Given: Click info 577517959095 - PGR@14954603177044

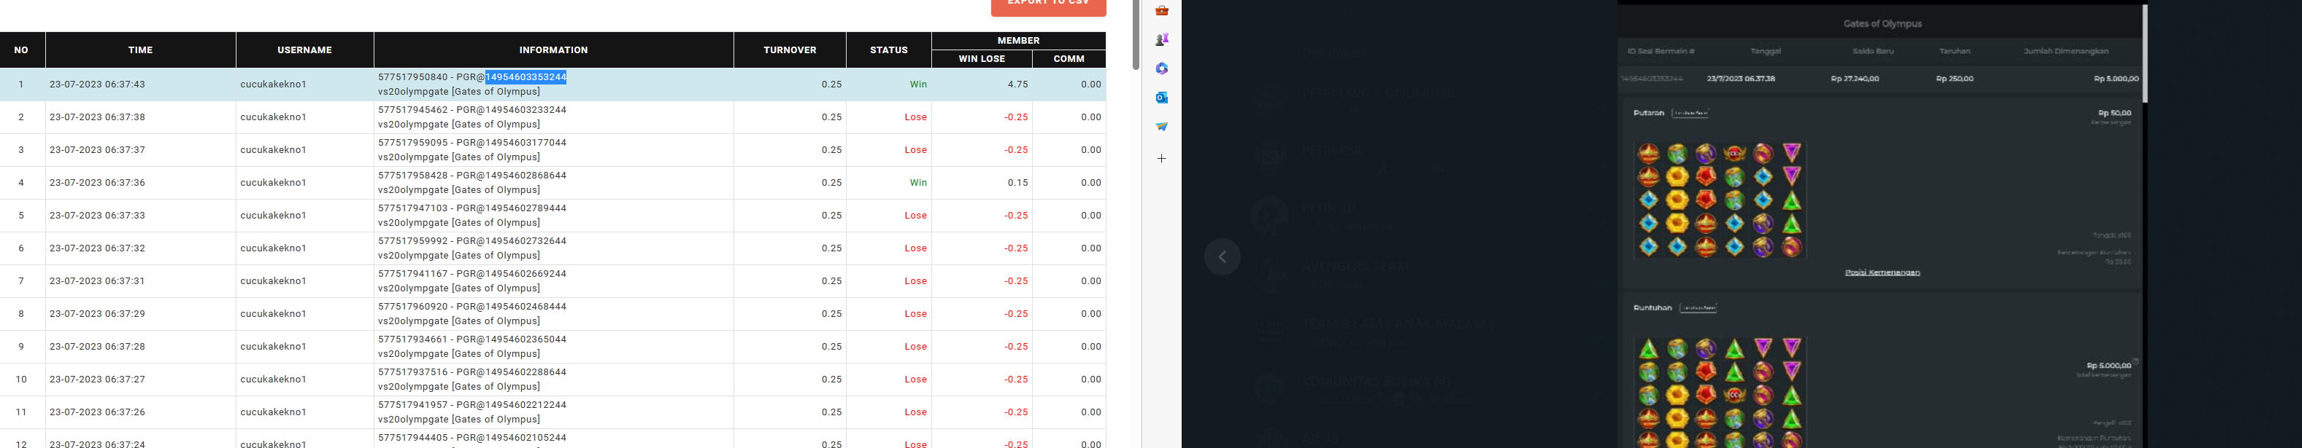Looking at the screenshot, I should coord(471,143).
